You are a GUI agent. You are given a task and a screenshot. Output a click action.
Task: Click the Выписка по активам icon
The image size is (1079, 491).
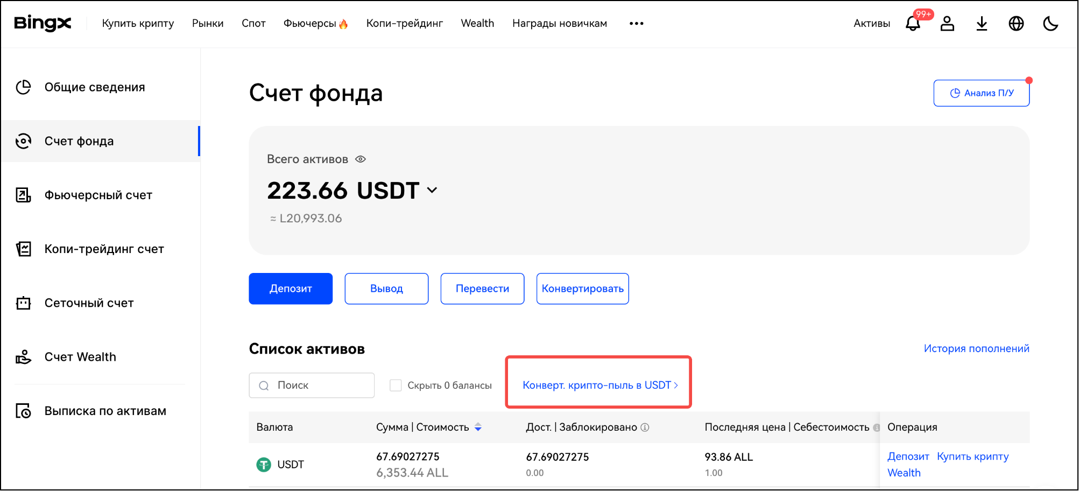[23, 411]
